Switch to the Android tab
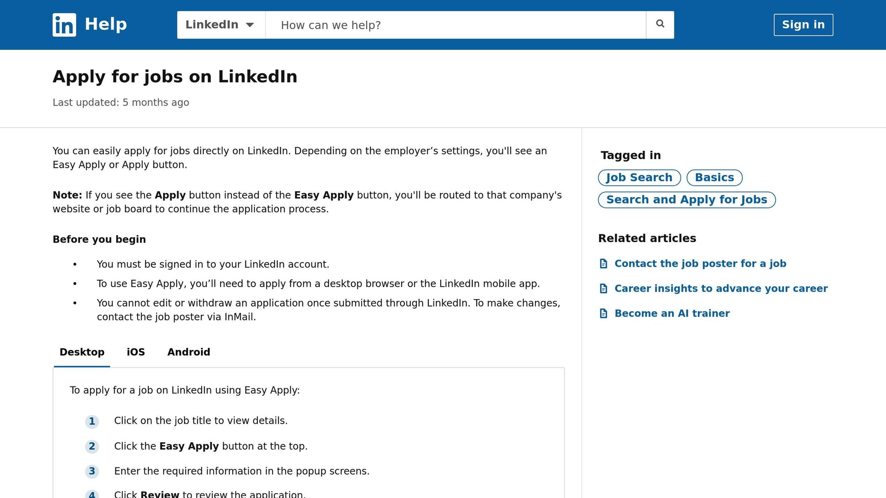This screenshot has height=498, width=886. point(189,352)
